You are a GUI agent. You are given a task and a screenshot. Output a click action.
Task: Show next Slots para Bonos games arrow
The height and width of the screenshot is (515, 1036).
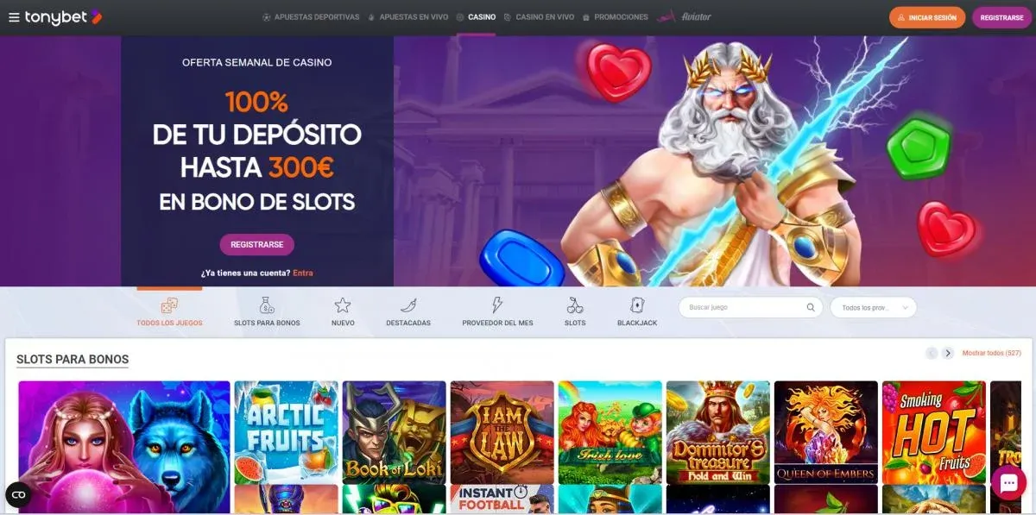click(948, 353)
